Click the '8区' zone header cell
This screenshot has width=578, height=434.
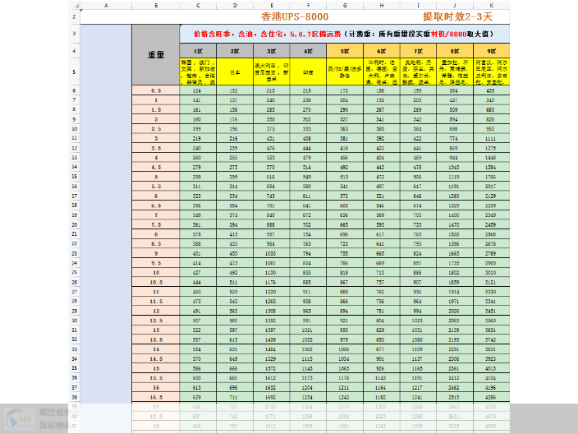455,51
